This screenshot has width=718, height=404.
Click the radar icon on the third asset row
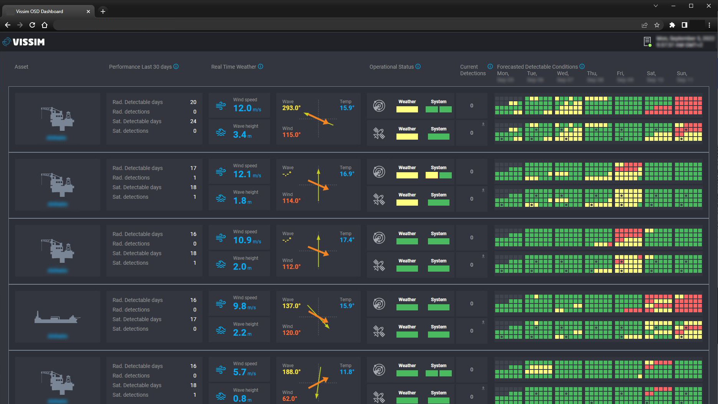[379, 237]
